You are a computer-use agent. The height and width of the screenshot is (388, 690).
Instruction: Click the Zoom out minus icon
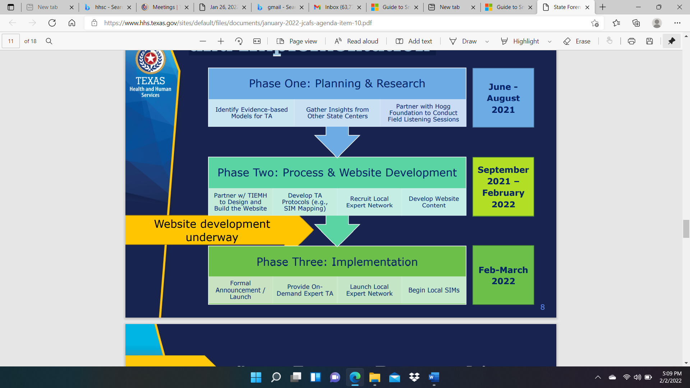click(203, 41)
